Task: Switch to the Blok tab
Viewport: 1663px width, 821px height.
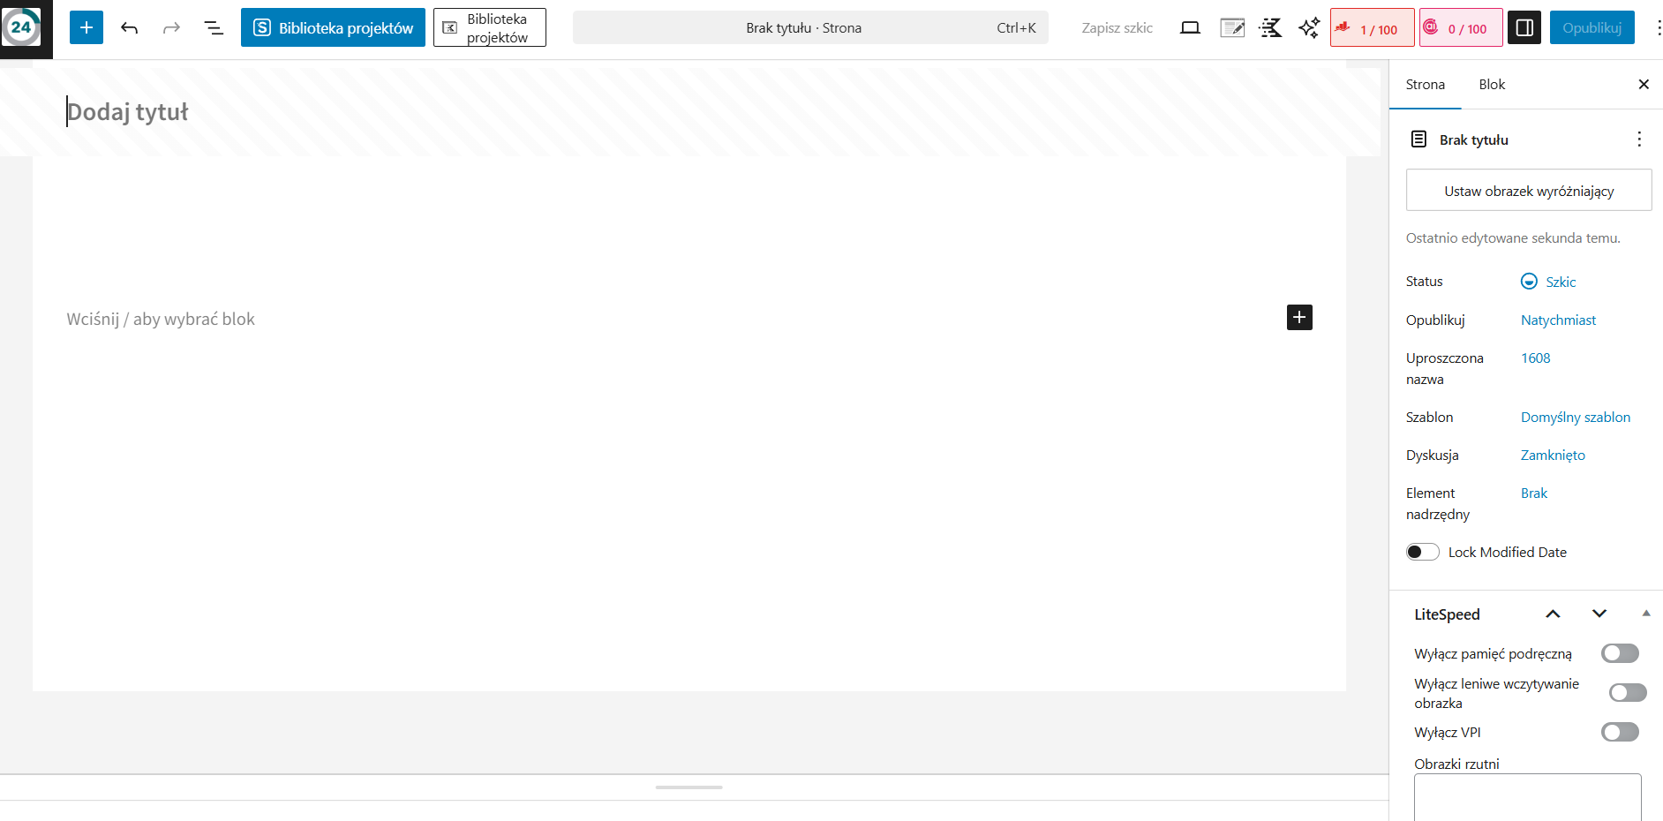Action: click(x=1492, y=85)
